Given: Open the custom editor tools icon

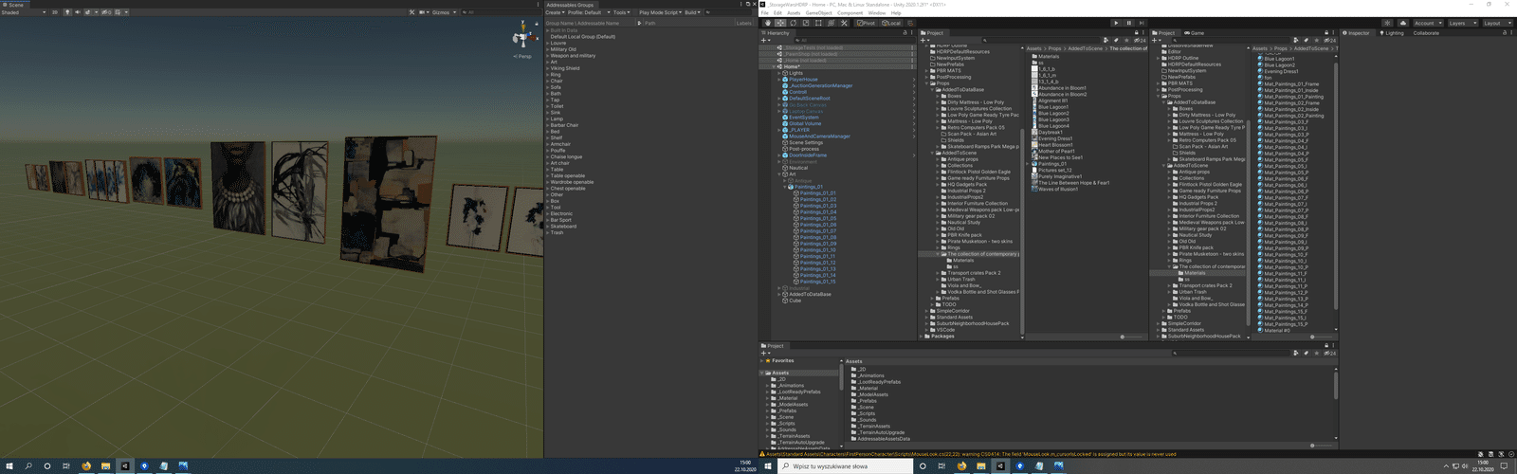Looking at the screenshot, I should (844, 23).
